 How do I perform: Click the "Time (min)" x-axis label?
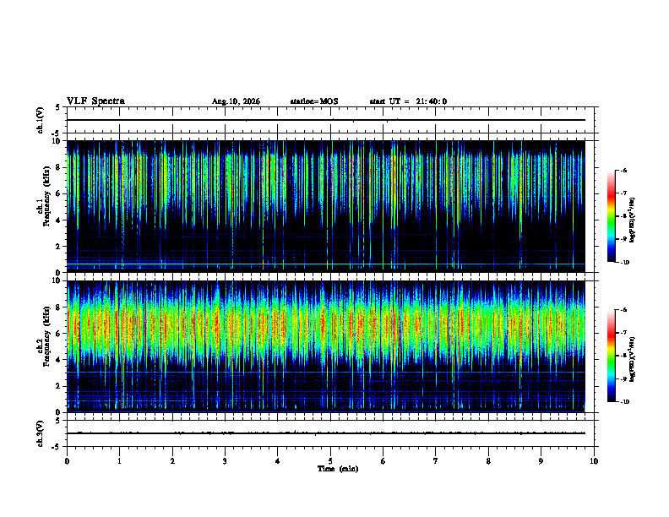click(x=338, y=469)
